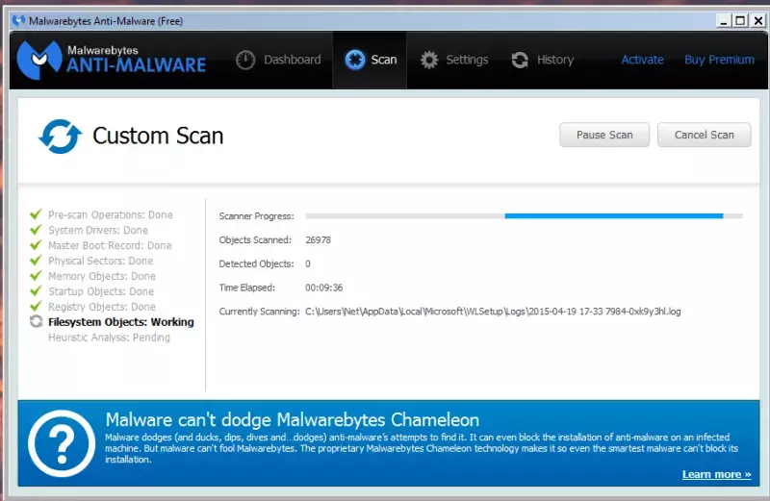Select 'Heuristic Analysis: Pending' text

pos(109,338)
